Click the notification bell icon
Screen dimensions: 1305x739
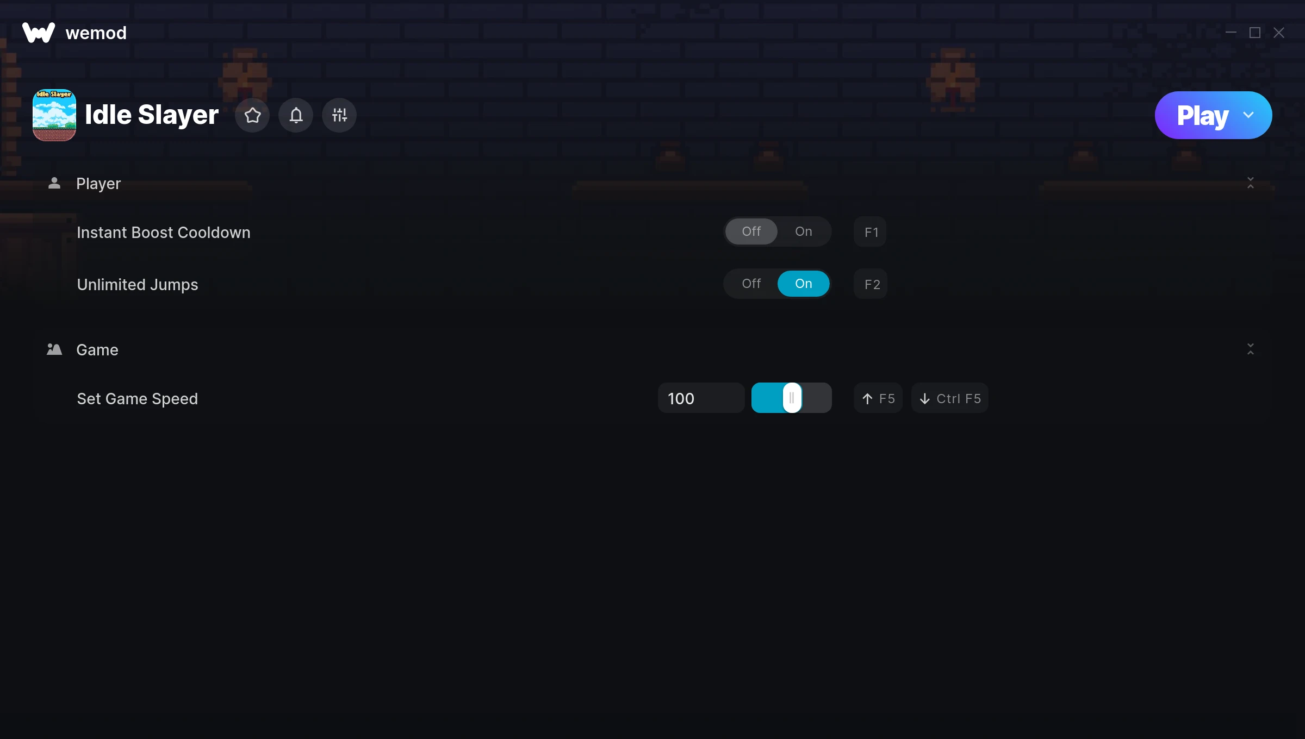point(296,115)
